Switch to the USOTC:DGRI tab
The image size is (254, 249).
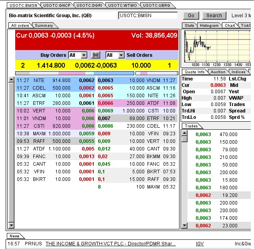click(89, 5)
